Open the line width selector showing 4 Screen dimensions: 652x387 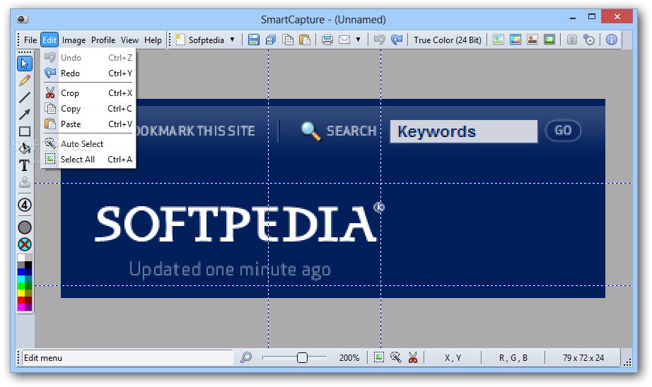point(25,205)
